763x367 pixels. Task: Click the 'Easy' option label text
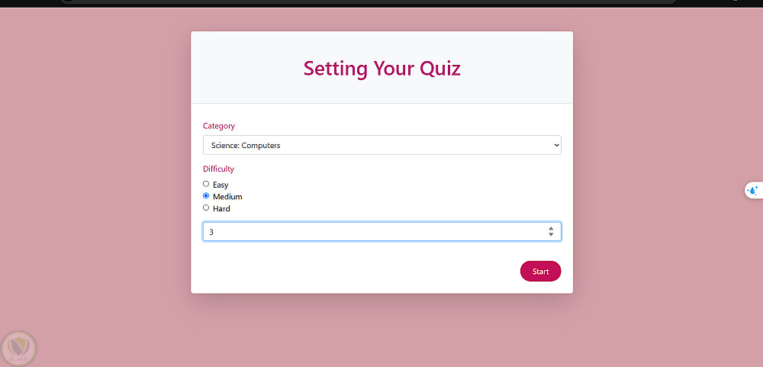click(221, 185)
